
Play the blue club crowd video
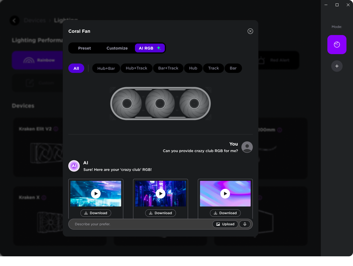coord(96,194)
